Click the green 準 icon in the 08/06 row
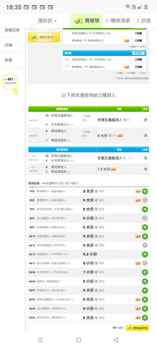The height and width of the screenshot is (349, 157). 145,299
